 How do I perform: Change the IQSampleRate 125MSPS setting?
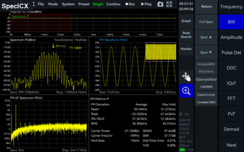[207, 83]
